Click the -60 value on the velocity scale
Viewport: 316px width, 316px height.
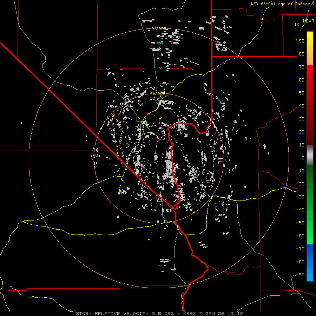(300, 236)
